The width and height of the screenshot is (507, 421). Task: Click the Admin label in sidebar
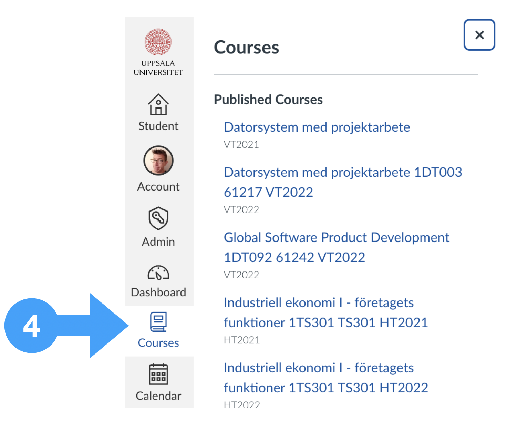point(158,242)
